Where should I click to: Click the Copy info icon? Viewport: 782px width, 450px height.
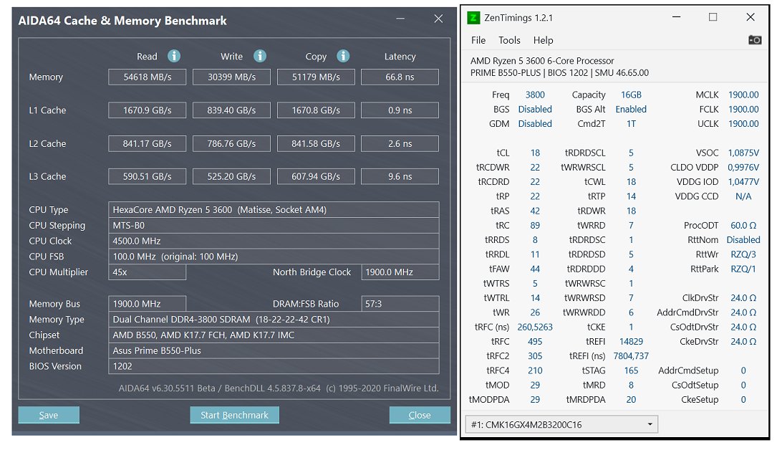pyautogui.click(x=343, y=56)
